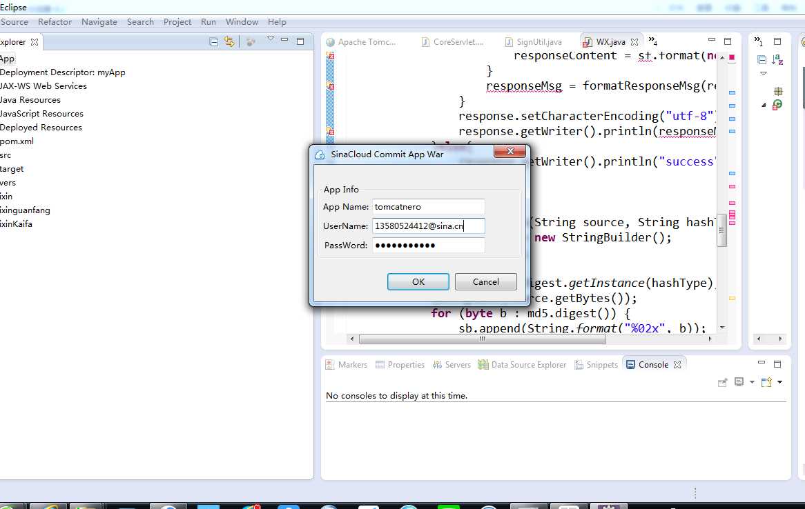The width and height of the screenshot is (805, 509).
Task: Collapse the Outline class tree node
Action: coord(764,106)
